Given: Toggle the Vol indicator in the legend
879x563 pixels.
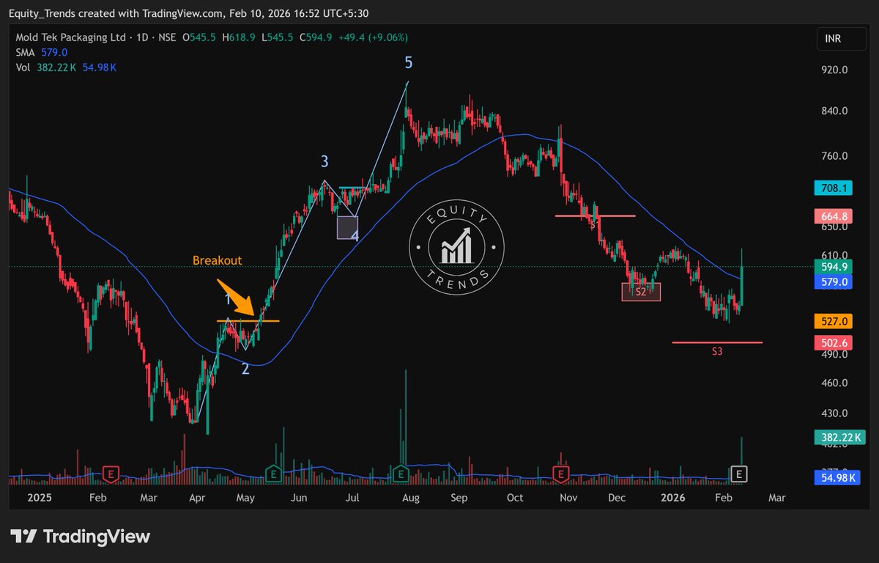Looking at the screenshot, I should (x=23, y=67).
